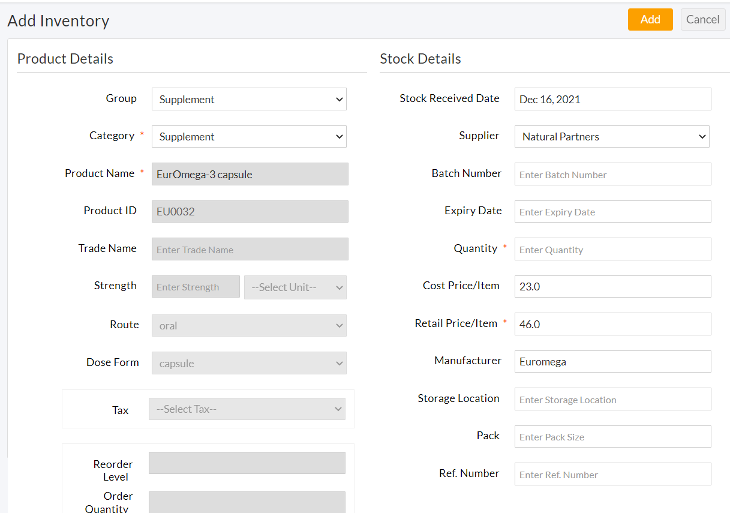Select the Enter Pack Size field
Screen dimensions: 730x513
tap(612, 436)
